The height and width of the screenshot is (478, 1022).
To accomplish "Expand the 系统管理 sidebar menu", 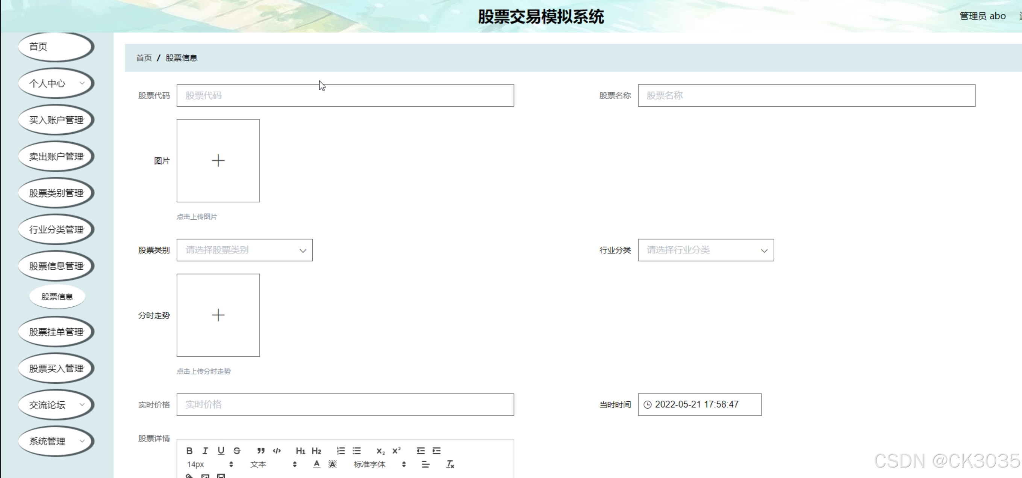I will tap(56, 441).
